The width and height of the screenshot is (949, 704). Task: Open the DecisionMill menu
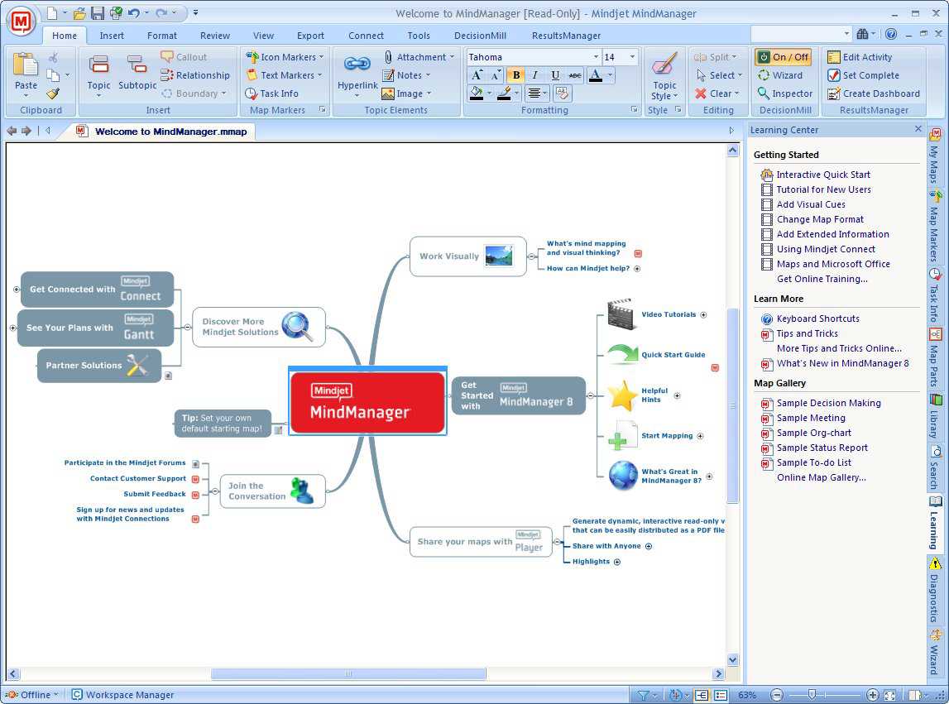pyautogui.click(x=480, y=36)
